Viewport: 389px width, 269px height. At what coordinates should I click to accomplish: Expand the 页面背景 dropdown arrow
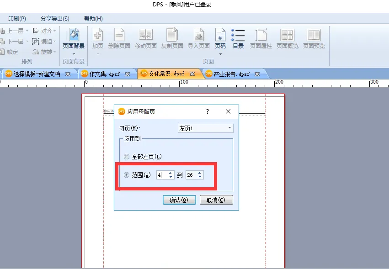coord(74,54)
